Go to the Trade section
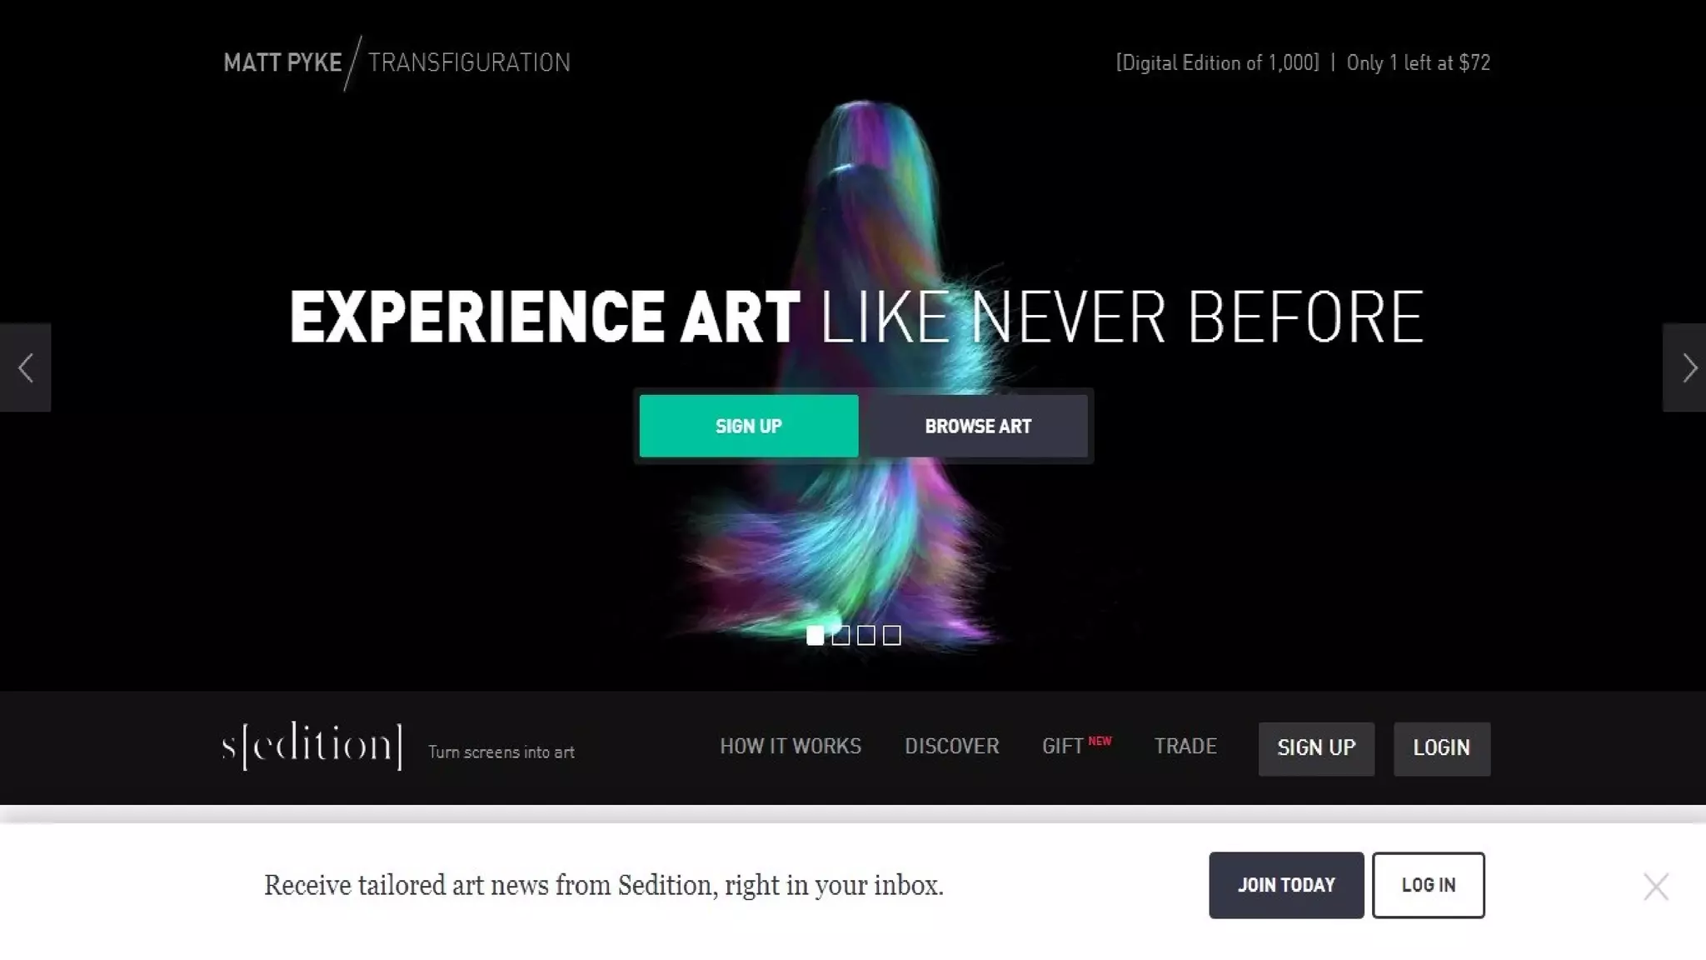1706x960 pixels. click(1185, 747)
